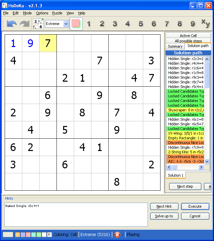Viewport: 214px width, 241px height.
Task: Toggle filter for digit 6
Action: click(154, 24)
